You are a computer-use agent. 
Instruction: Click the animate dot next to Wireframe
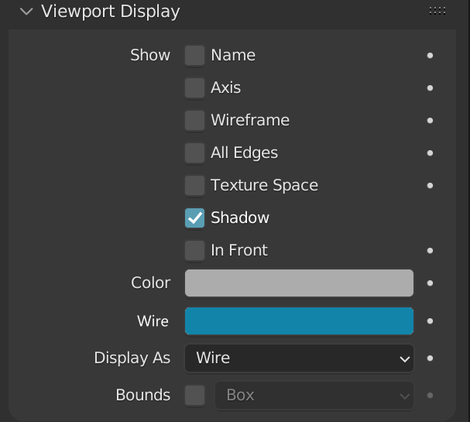pos(430,121)
